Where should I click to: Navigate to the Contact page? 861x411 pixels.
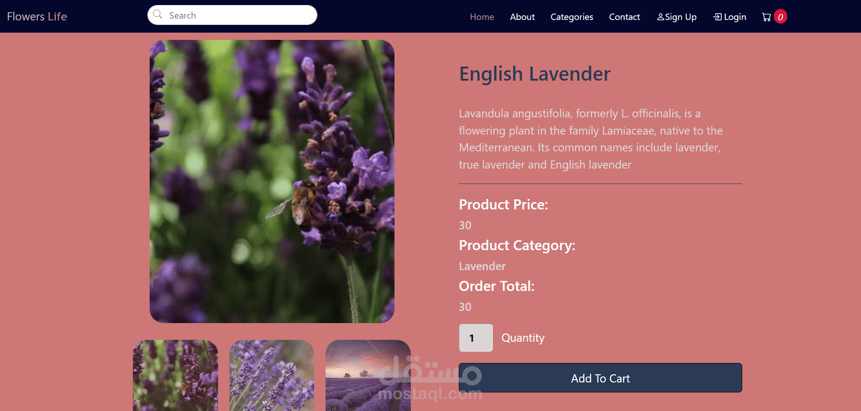pos(624,17)
